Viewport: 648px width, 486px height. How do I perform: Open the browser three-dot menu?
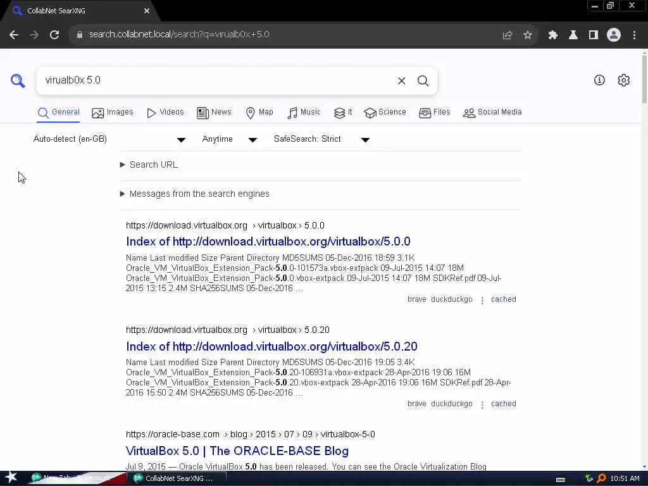point(634,35)
